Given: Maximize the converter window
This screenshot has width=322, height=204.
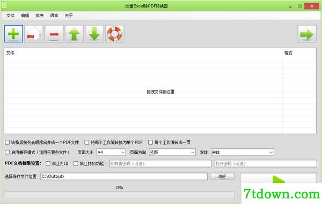Looking at the screenshot, I should 299,6.
